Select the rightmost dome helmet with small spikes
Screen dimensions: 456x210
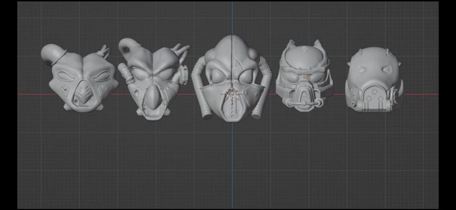(x=374, y=80)
